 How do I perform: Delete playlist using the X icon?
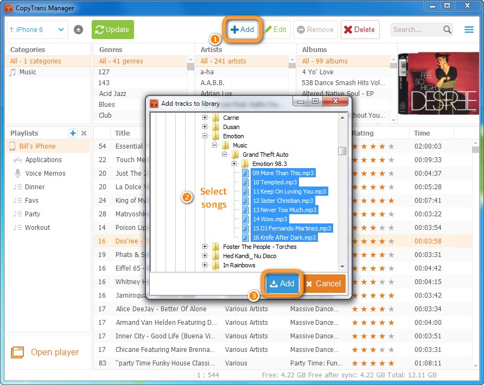point(84,133)
